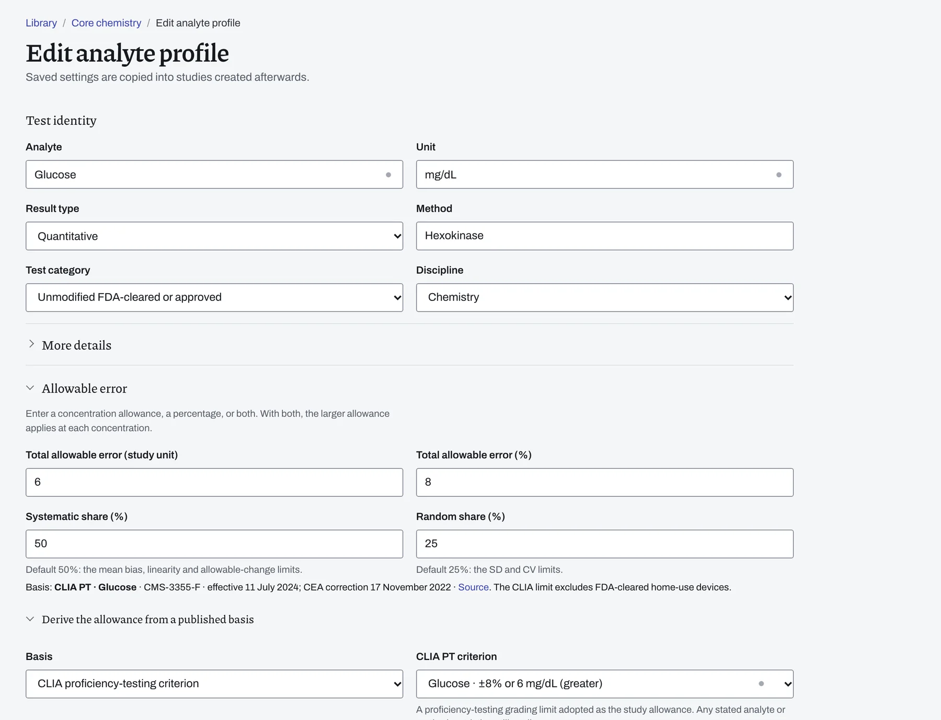
Task: Open the CLIA PT criterion dropdown
Action: (605, 684)
